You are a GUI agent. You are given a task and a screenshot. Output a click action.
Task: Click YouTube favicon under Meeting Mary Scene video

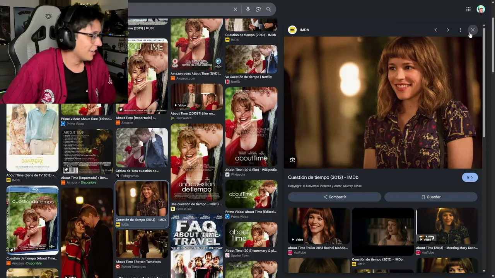pos(418,253)
